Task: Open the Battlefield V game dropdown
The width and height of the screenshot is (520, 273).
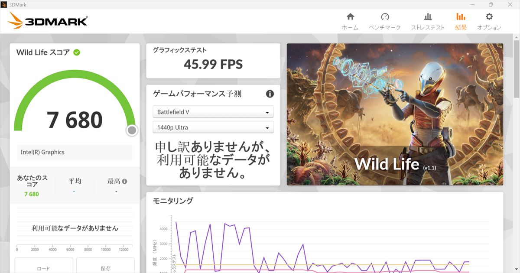Action: (213, 112)
